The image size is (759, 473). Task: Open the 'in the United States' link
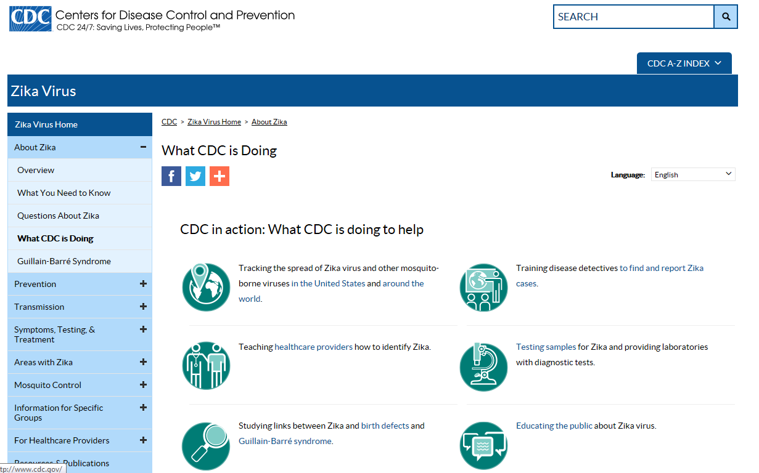click(328, 284)
